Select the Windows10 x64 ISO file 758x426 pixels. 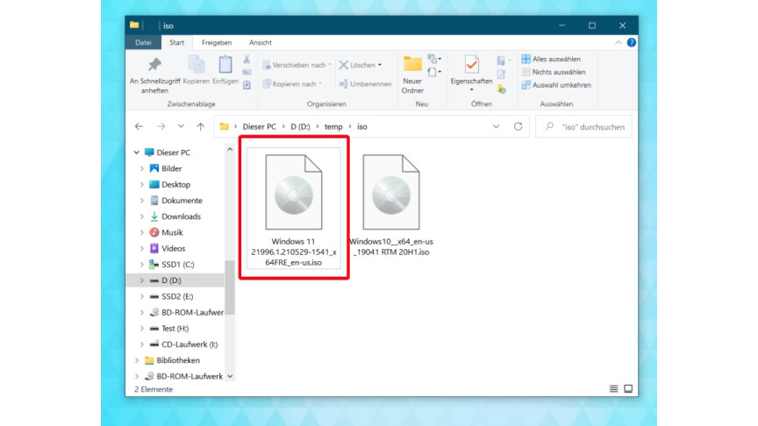391,205
